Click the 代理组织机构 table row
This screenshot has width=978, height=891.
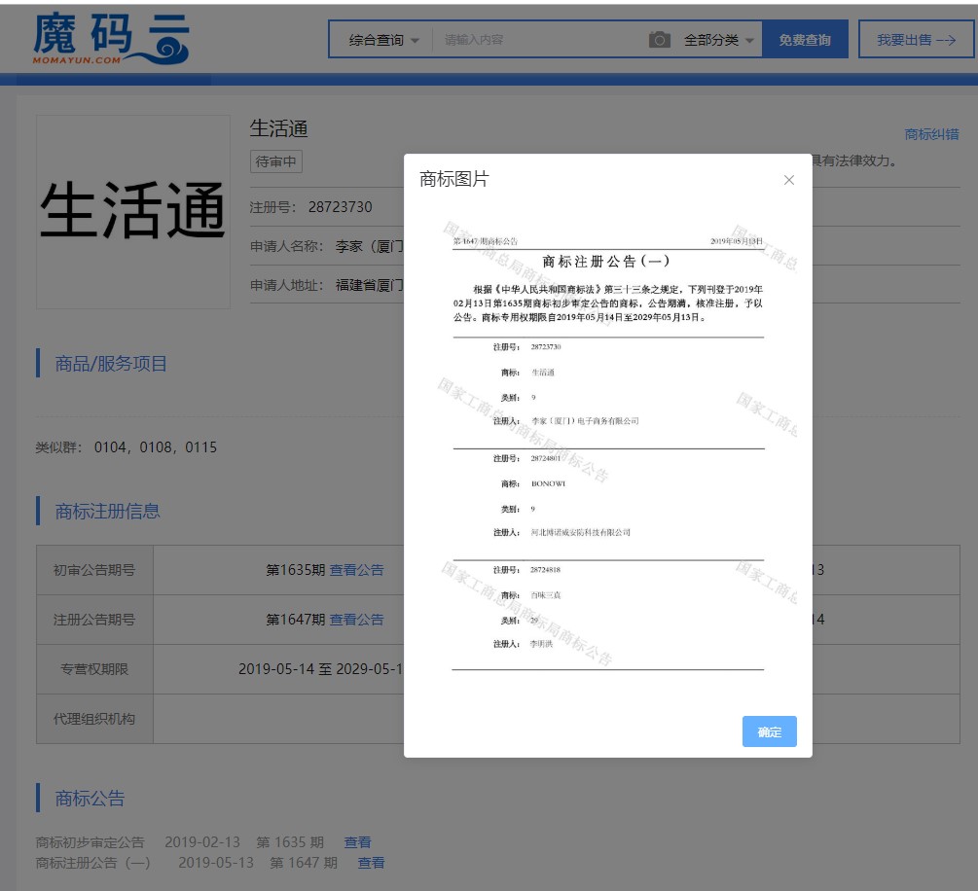click(x=94, y=718)
